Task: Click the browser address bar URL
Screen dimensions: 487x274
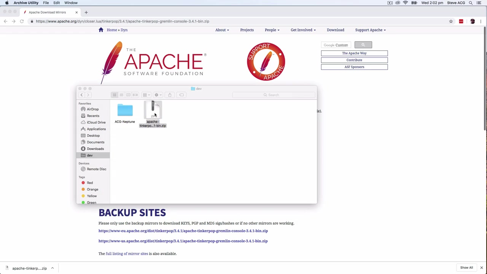Action: coord(123,21)
